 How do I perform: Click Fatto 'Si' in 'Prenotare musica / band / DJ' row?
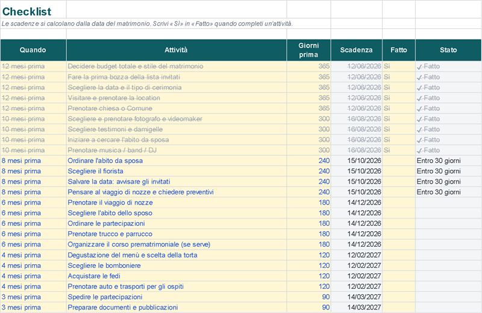pyautogui.click(x=399, y=150)
